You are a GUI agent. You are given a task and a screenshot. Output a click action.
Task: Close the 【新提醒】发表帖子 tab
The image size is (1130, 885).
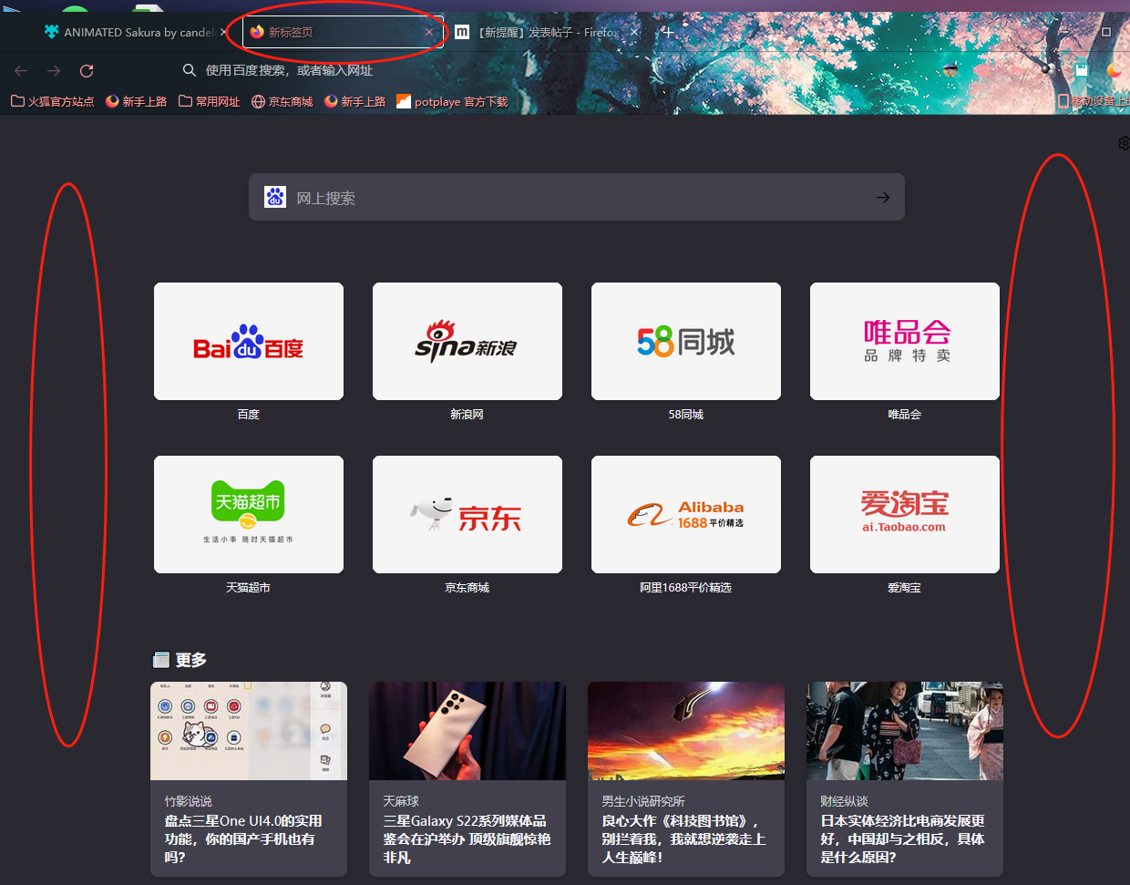coord(634,32)
